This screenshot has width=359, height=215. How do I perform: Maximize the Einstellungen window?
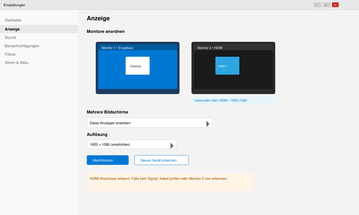326,5
